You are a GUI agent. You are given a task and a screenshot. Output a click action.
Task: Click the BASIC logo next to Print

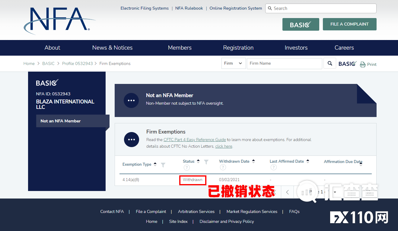click(348, 64)
